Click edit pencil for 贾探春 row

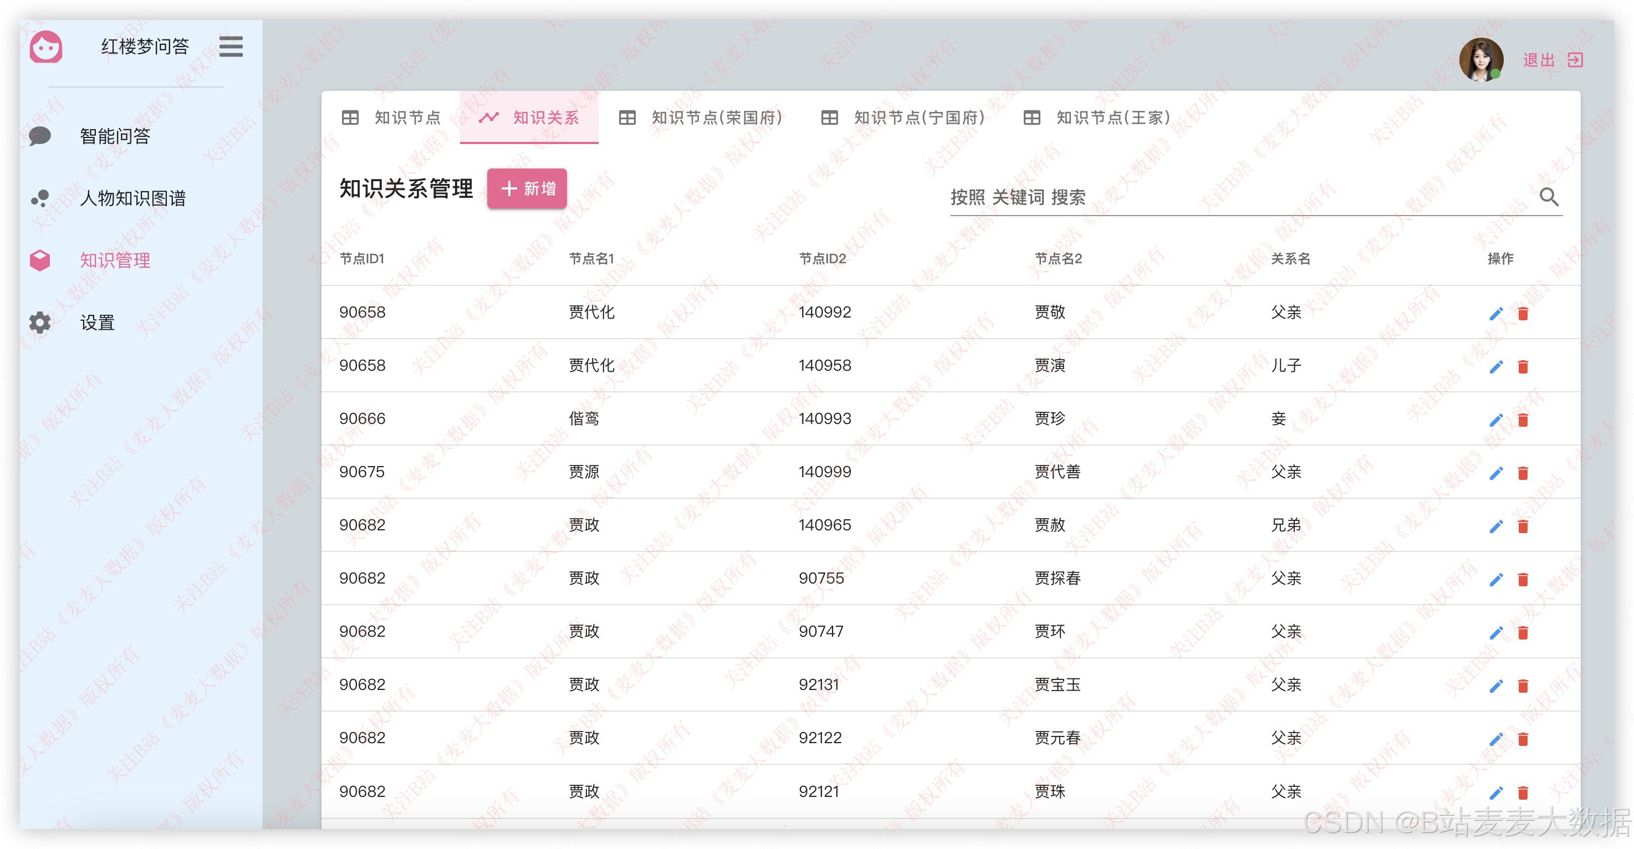coord(1496,580)
